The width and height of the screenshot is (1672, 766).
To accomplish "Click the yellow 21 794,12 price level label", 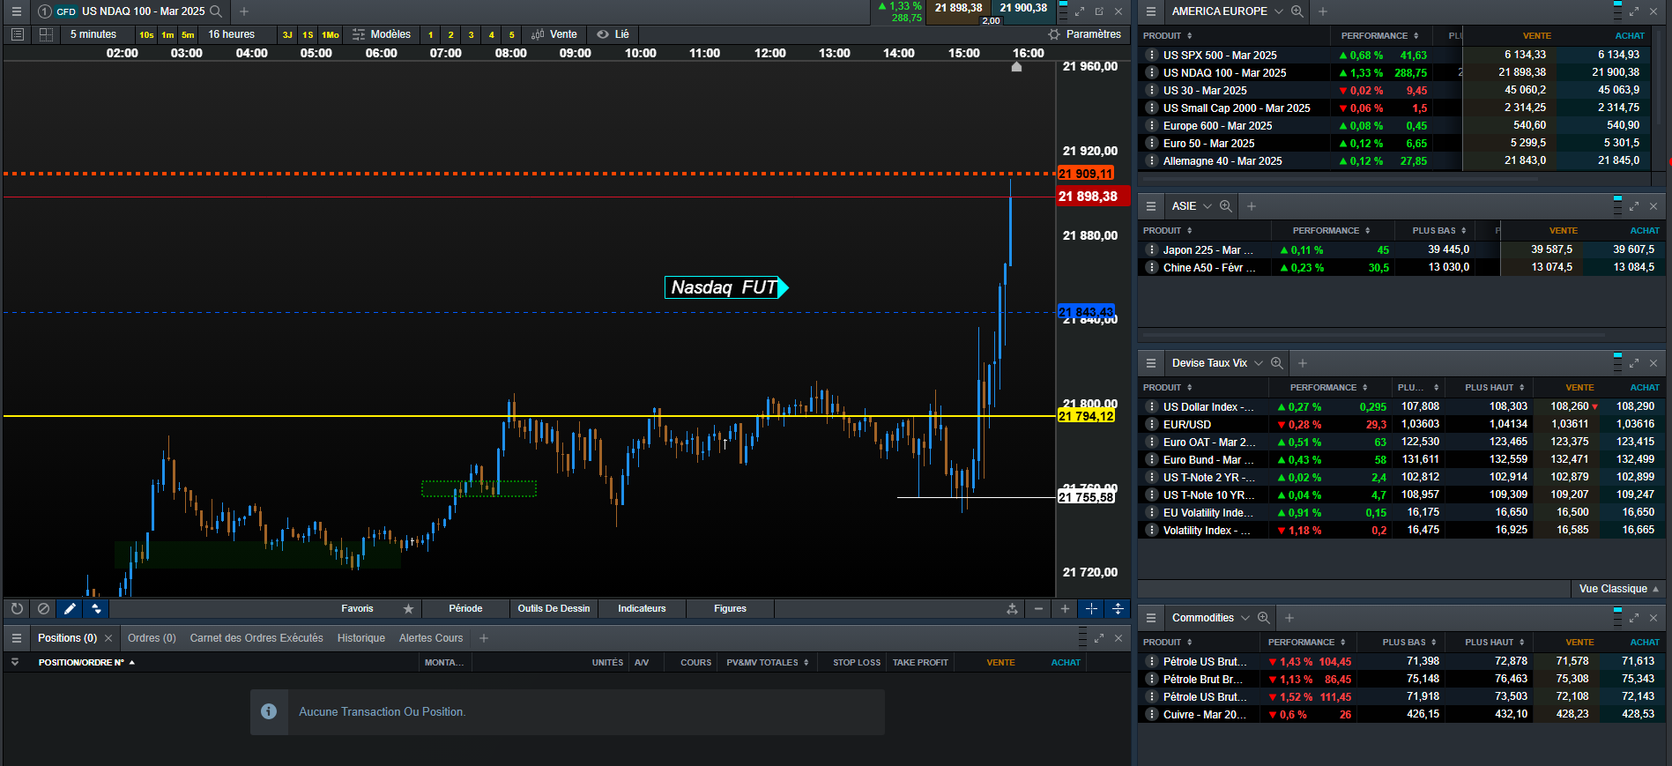I will tap(1086, 416).
